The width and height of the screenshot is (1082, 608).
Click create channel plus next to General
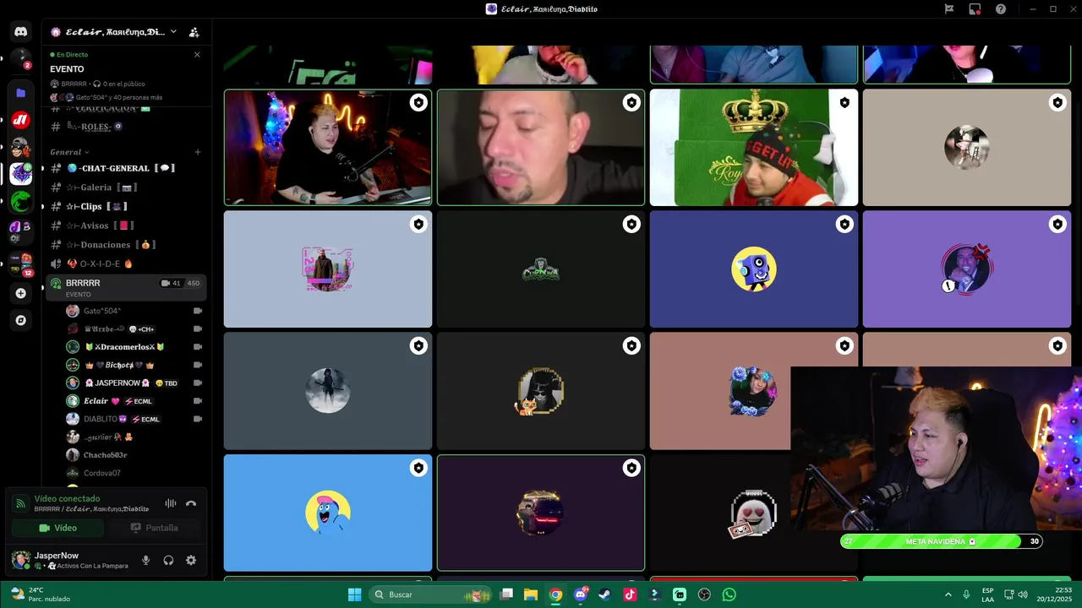(198, 152)
